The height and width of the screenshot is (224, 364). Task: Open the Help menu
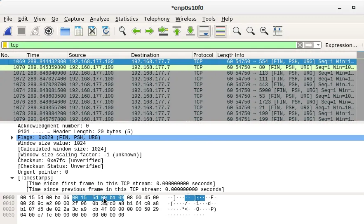pos(227,19)
